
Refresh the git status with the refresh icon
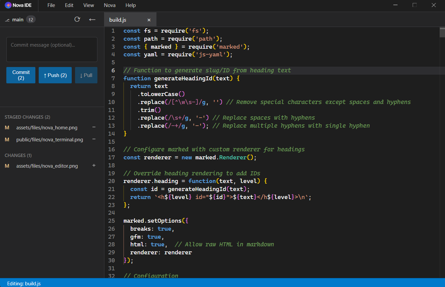point(77,19)
